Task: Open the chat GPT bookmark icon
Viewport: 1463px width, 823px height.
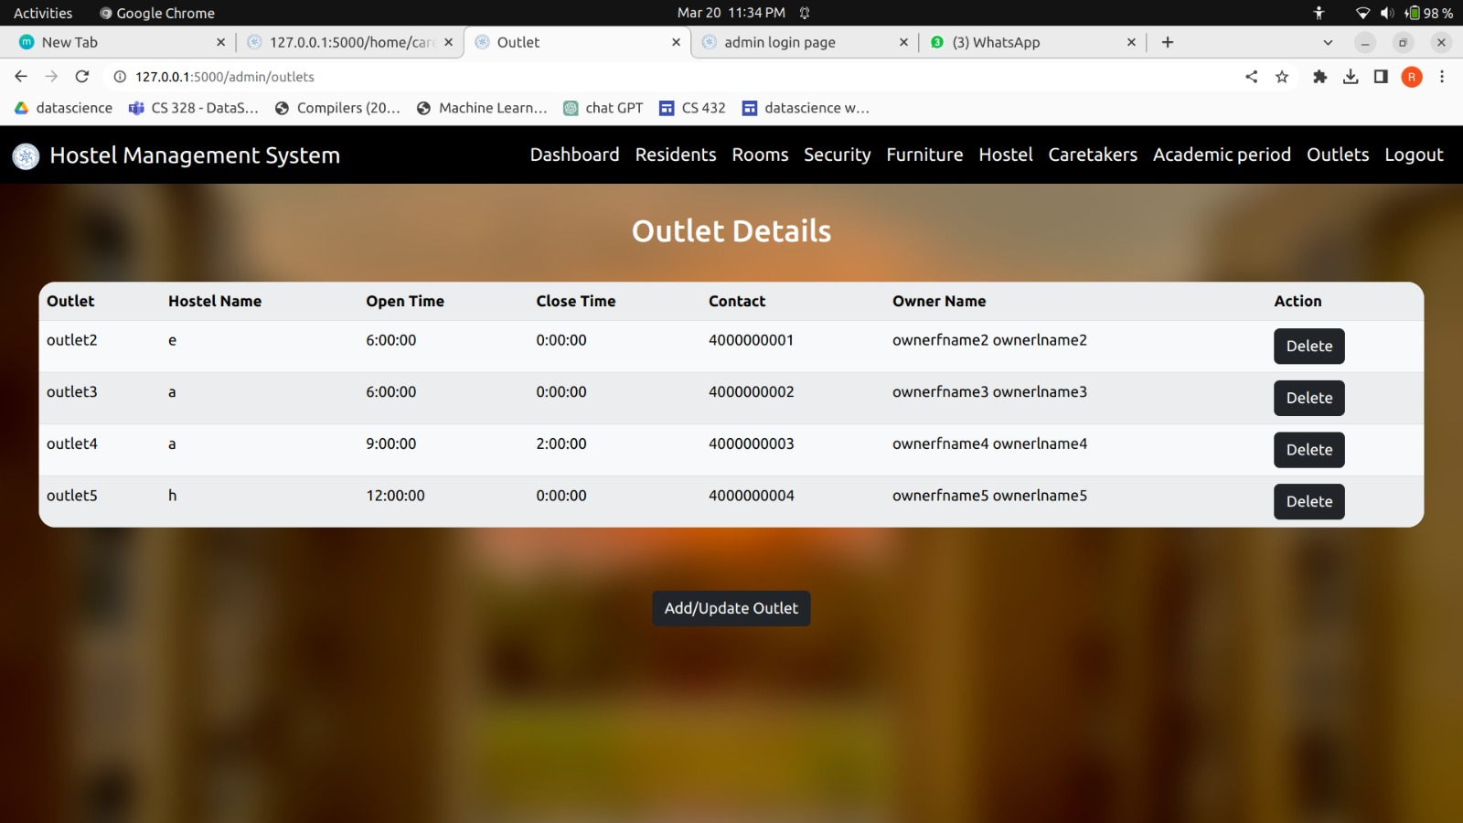Action: [x=571, y=107]
